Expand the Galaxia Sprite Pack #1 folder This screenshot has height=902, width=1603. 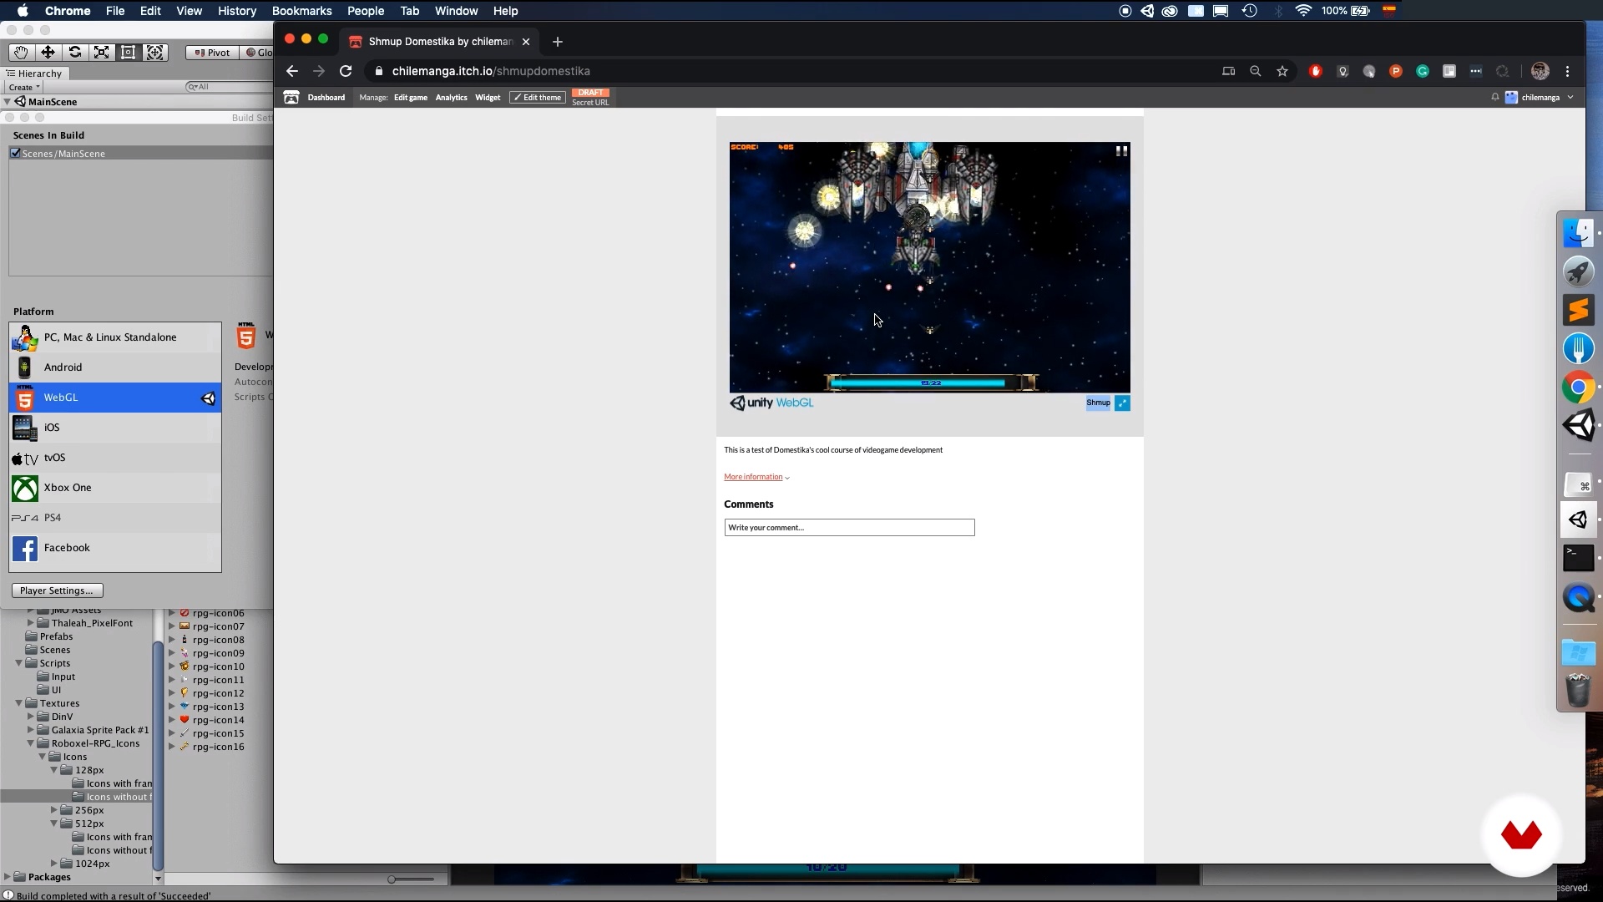pos(31,730)
